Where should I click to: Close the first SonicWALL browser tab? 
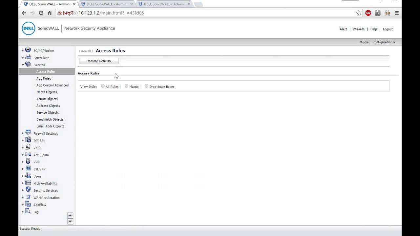click(74, 4)
